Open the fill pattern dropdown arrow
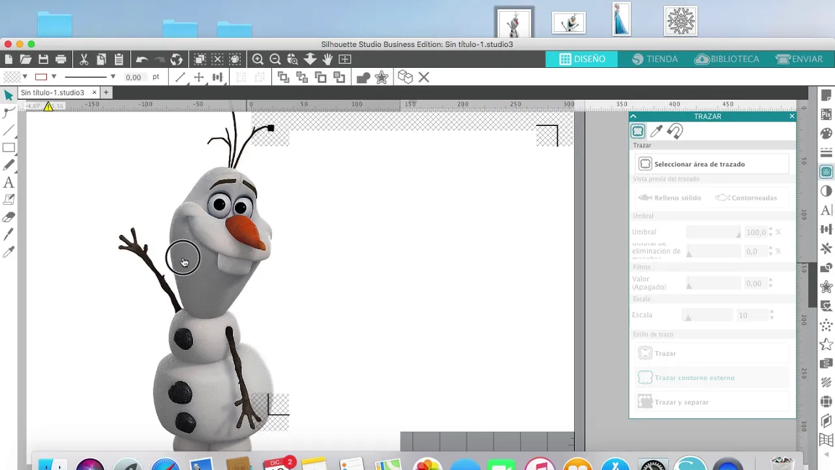The width and height of the screenshot is (835, 470). (x=25, y=77)
